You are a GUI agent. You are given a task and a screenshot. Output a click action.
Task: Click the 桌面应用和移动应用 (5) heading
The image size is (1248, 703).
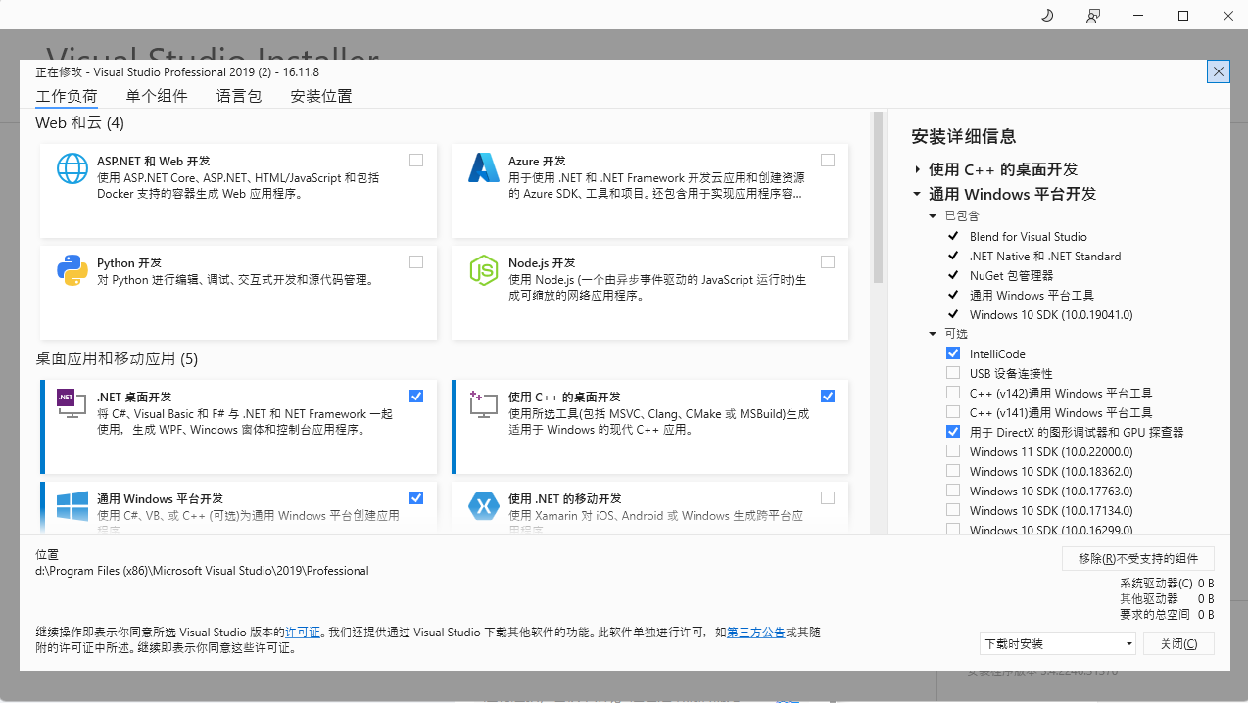(x=117, y=359)
